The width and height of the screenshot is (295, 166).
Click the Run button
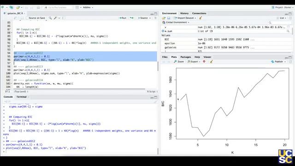coord(123,18)
